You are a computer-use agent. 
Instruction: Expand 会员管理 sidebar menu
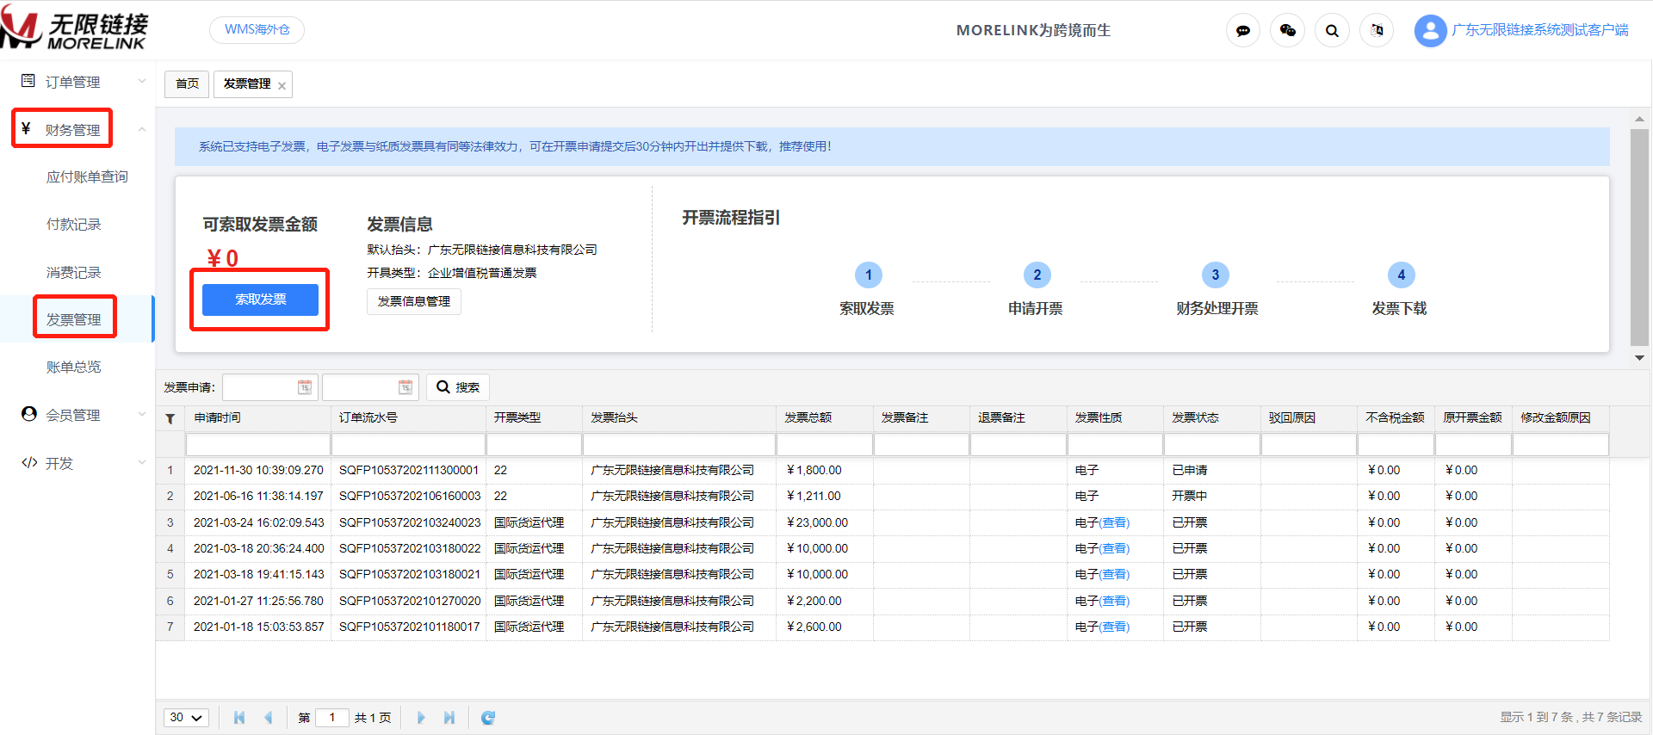pyautogui.click(x=77, y=415)
